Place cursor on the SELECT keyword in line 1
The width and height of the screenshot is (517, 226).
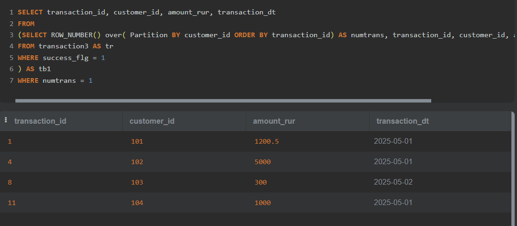[30, 13]
